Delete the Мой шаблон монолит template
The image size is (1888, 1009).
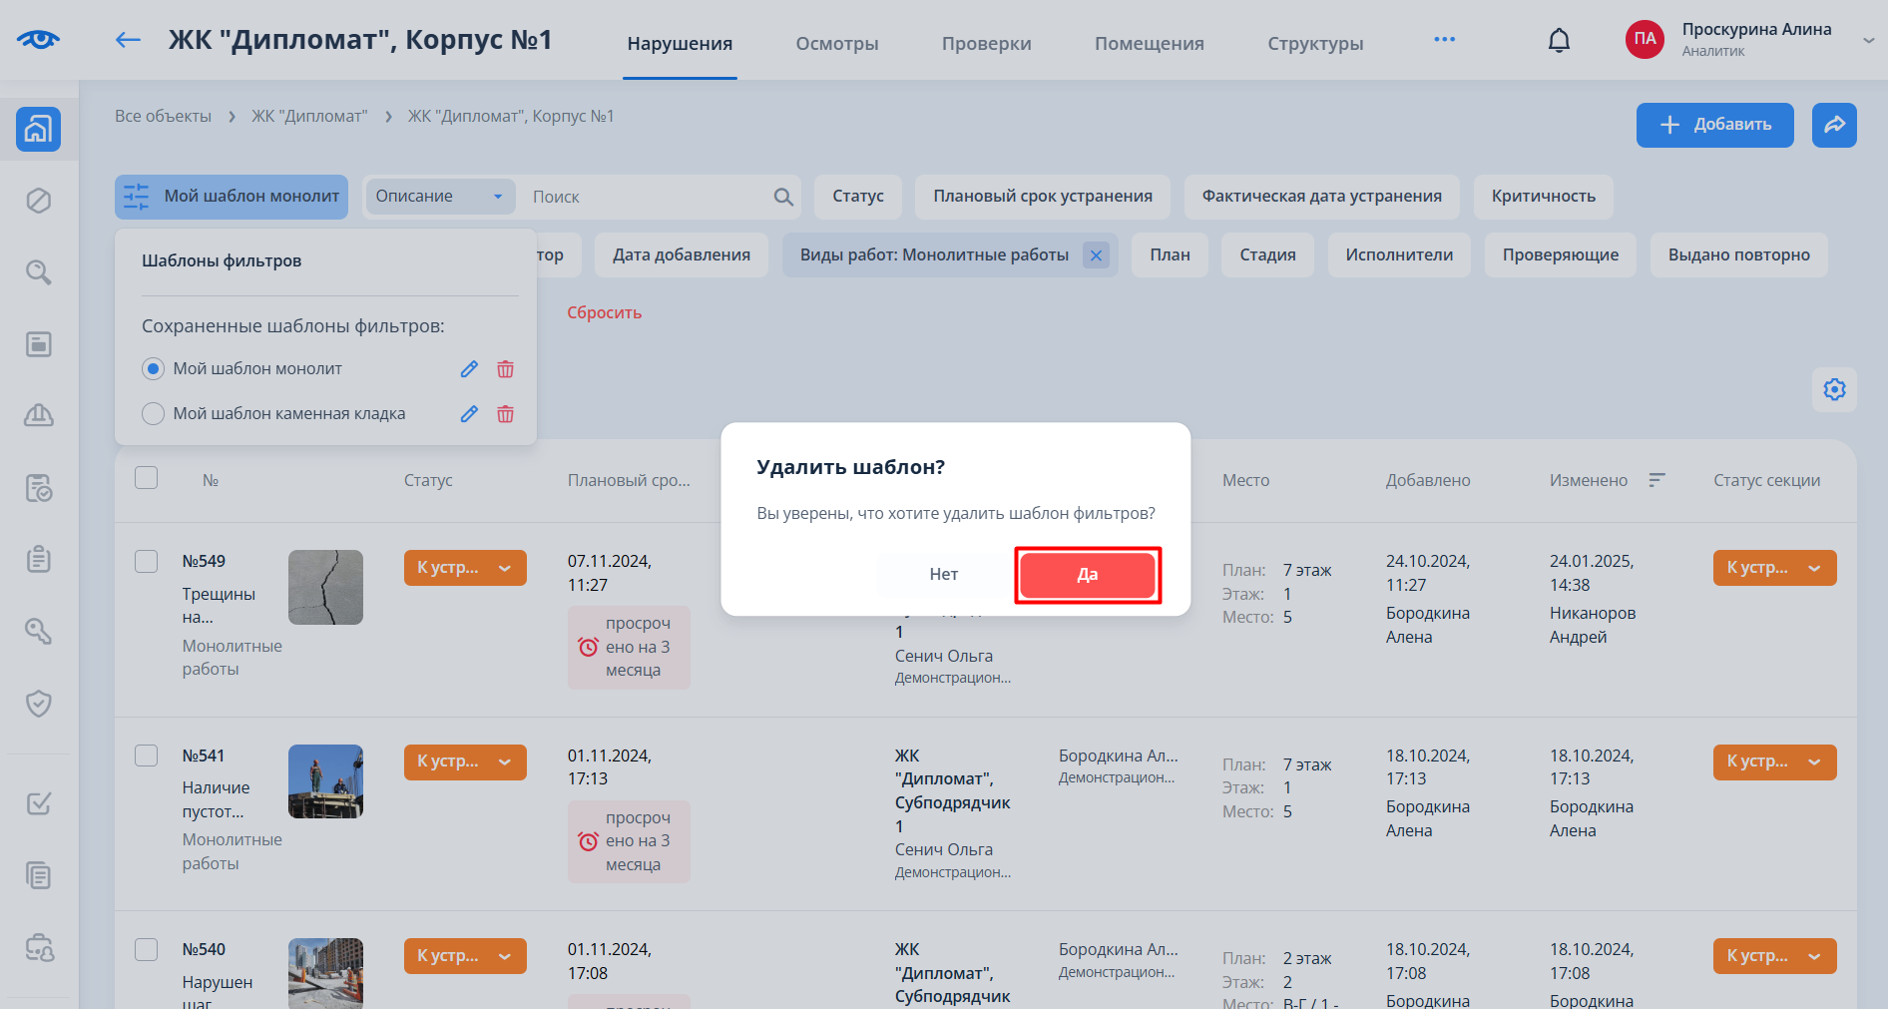click(505, 369)
